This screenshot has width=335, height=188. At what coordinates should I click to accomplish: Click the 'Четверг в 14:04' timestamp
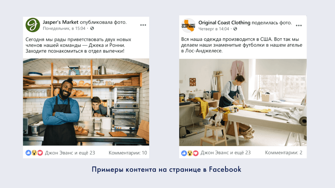coord(214,29)
